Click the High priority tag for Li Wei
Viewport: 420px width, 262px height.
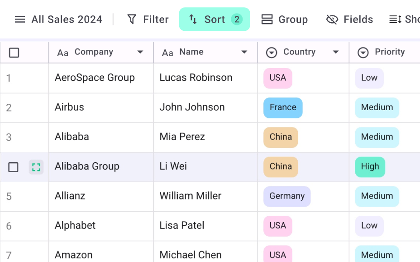[x=370, y=167]
